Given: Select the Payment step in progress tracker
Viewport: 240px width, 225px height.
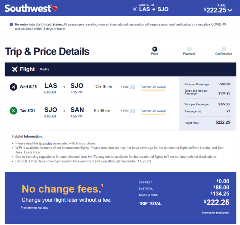Looking at the screenshot, I should point(189,51).
